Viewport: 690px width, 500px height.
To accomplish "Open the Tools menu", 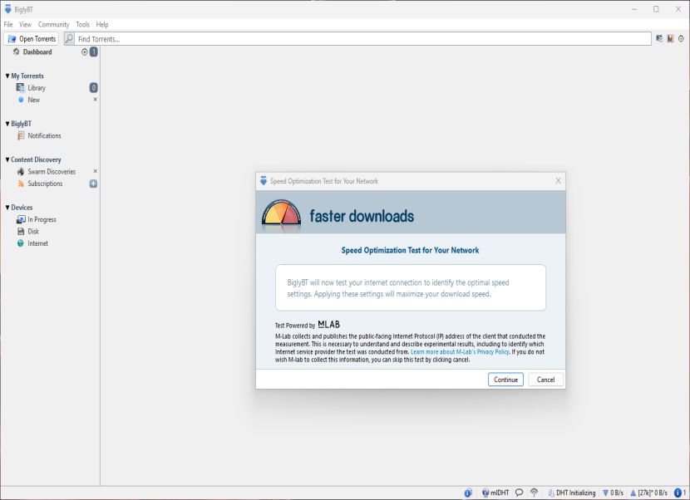I will [x=82, y=24].
